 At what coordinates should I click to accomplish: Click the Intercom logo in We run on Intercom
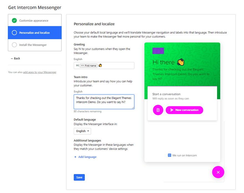(169, 155)
